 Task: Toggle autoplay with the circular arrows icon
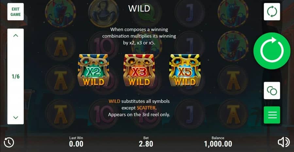272,12
